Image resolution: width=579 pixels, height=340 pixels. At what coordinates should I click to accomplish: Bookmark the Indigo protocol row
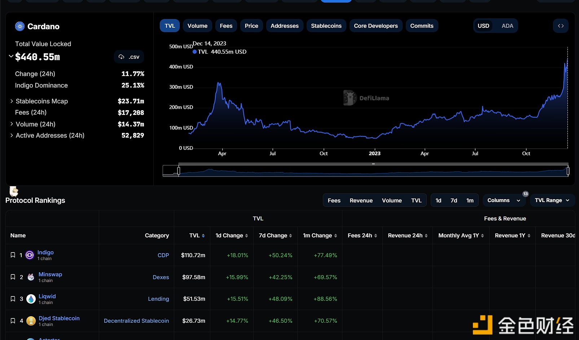point(13,255)
